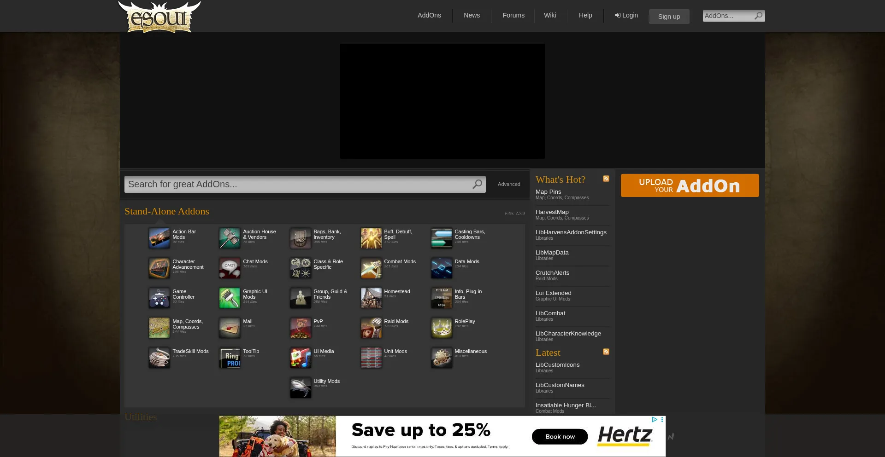This screenshot has height=457, width=885.
Task: Click the Stand-Alone Addons heading
Action: click(x=167, y=211)
